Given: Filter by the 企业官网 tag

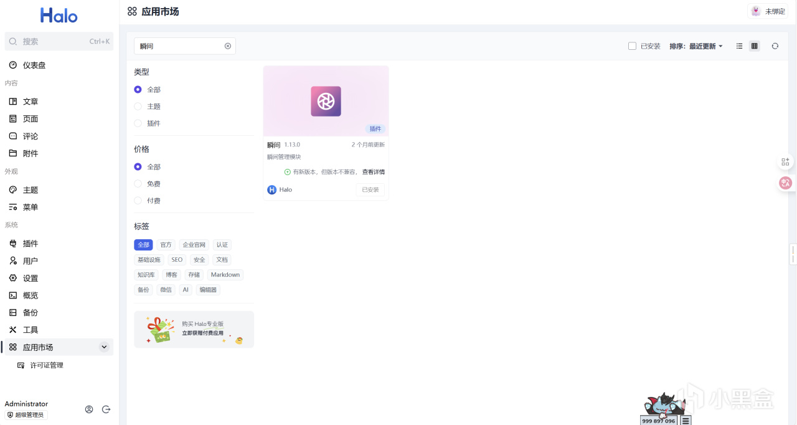Looking at the screenshot, I should (x=194, y=245).
